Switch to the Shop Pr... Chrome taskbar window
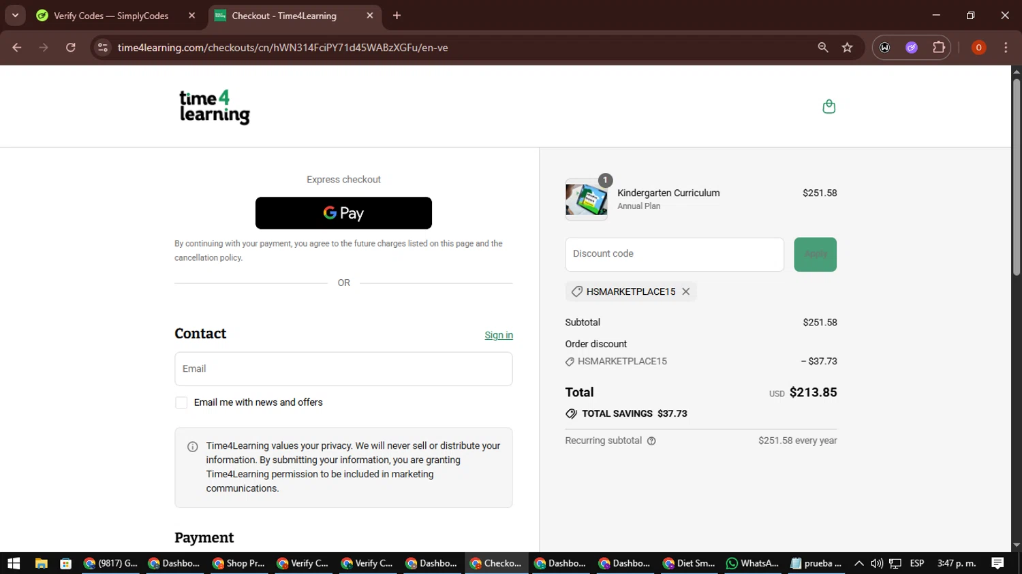The height and width of the screenshot is (574, 1022). click(x=238, y=563)
